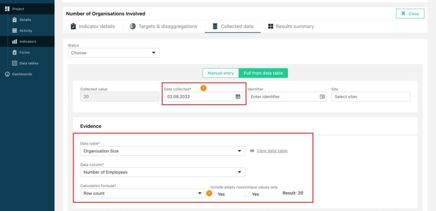Switch to the Results summary tab
Viewport: 436px width, 211px height.
tap(291, 26)
